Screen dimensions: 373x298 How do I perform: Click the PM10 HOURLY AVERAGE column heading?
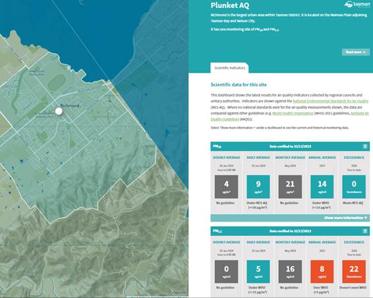pyautogui.click(x=226, y=158)
